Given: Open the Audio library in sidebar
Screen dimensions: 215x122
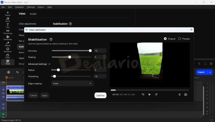Looking at the screenshot, I should point(8,20).
